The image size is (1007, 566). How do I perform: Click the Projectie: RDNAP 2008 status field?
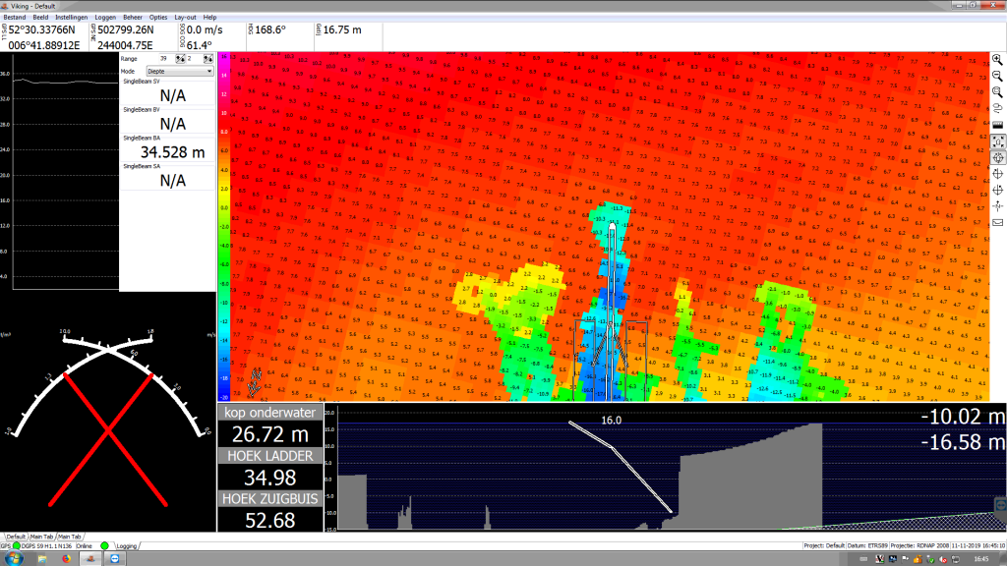(919, 545)
